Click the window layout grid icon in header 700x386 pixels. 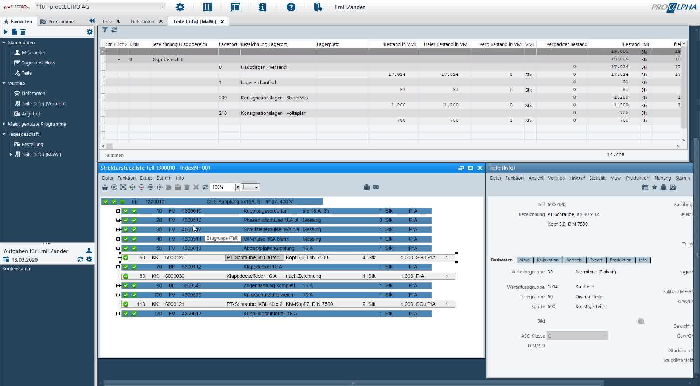236,7
